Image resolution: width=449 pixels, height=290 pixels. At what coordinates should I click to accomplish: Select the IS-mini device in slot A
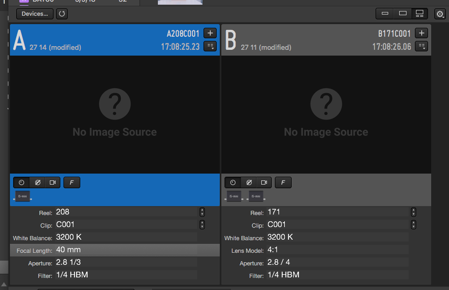click(23, 196)
